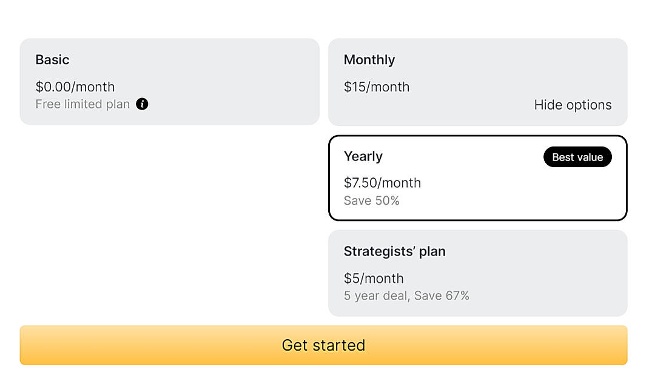
Task: Click the $5/month price on Strategists' plan
Action: (x=373, y=279)
